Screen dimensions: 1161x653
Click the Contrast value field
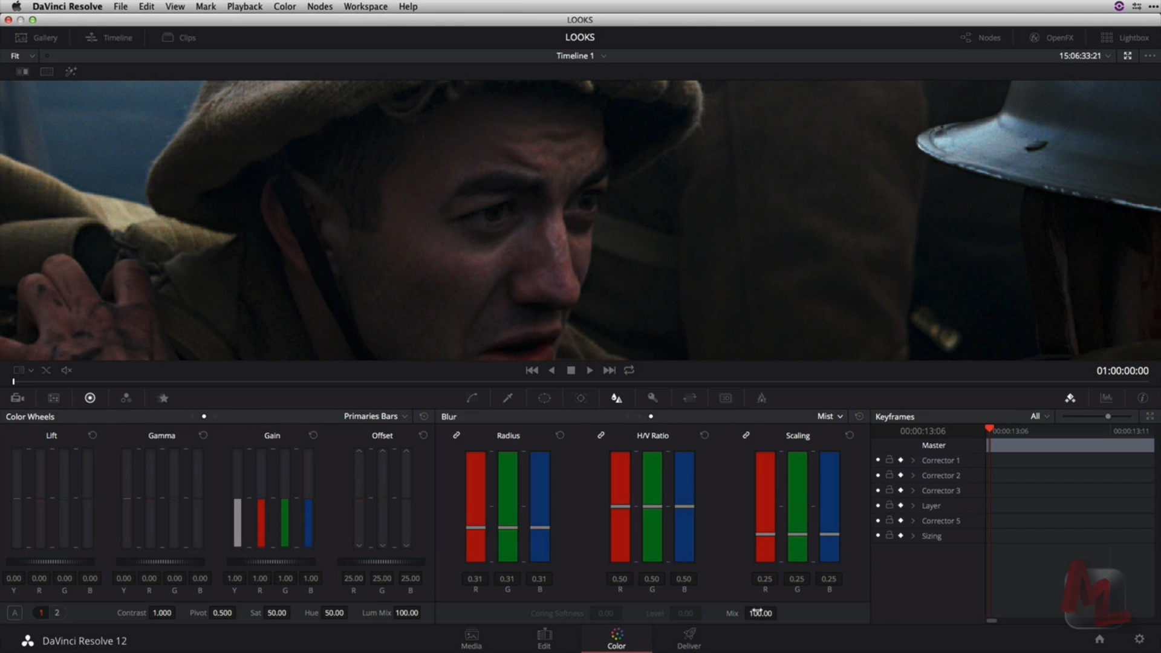click(162, 612)
